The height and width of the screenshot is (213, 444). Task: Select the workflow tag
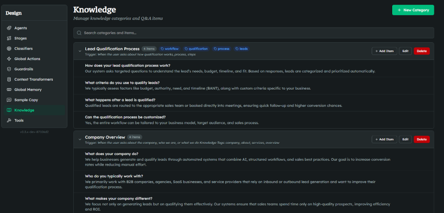coord(170,49)
